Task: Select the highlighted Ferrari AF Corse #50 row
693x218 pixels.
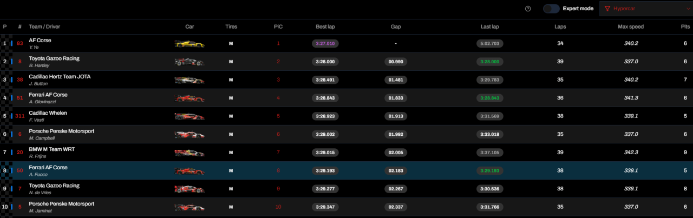Action: 346,171
